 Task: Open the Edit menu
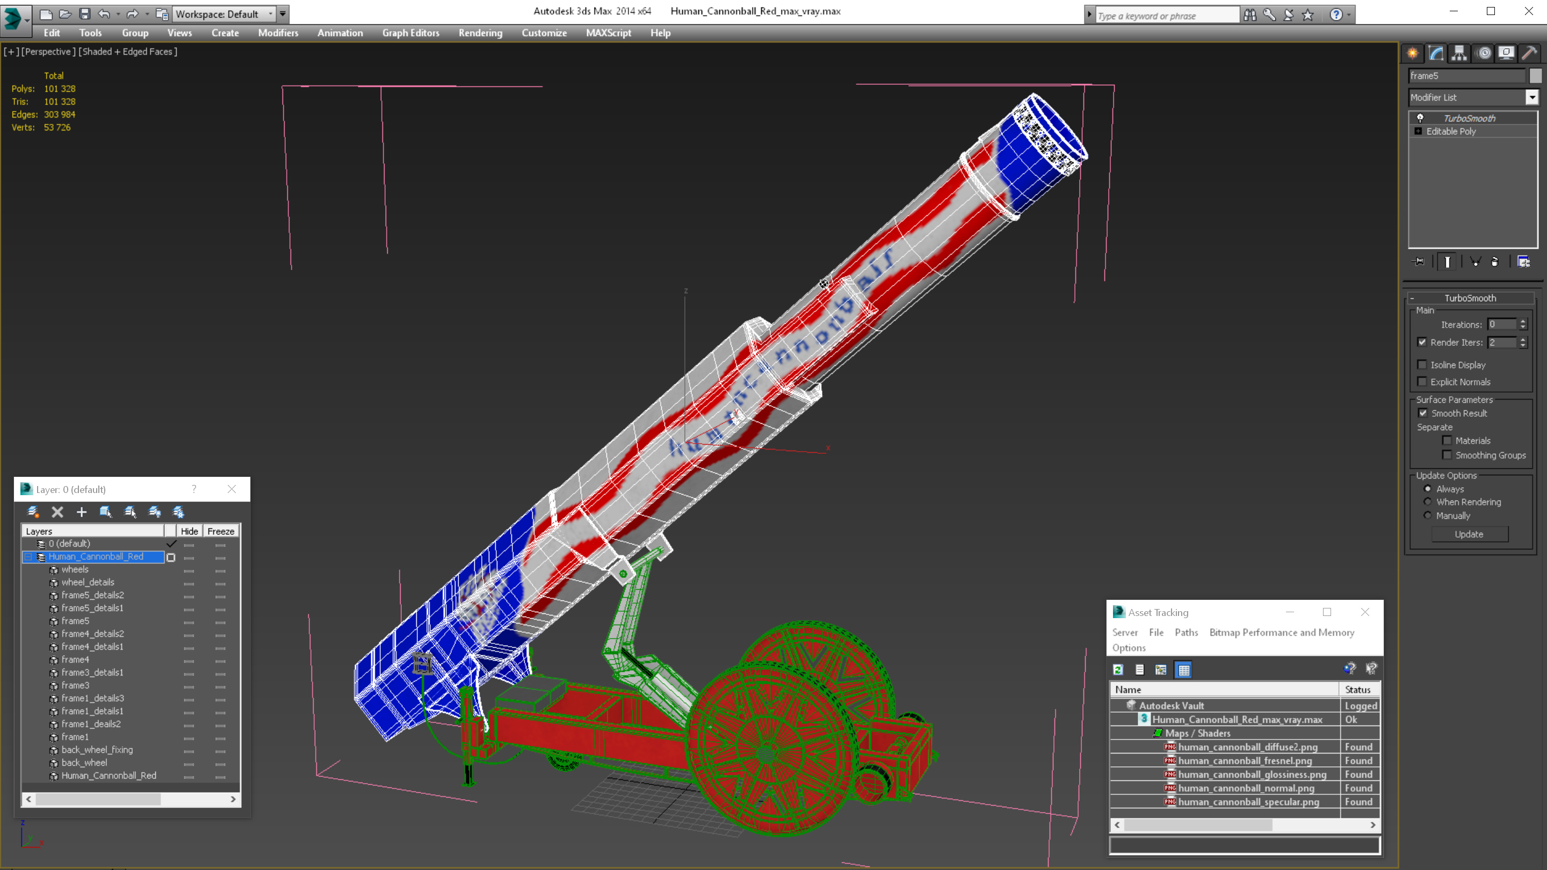tap(52, 33)
